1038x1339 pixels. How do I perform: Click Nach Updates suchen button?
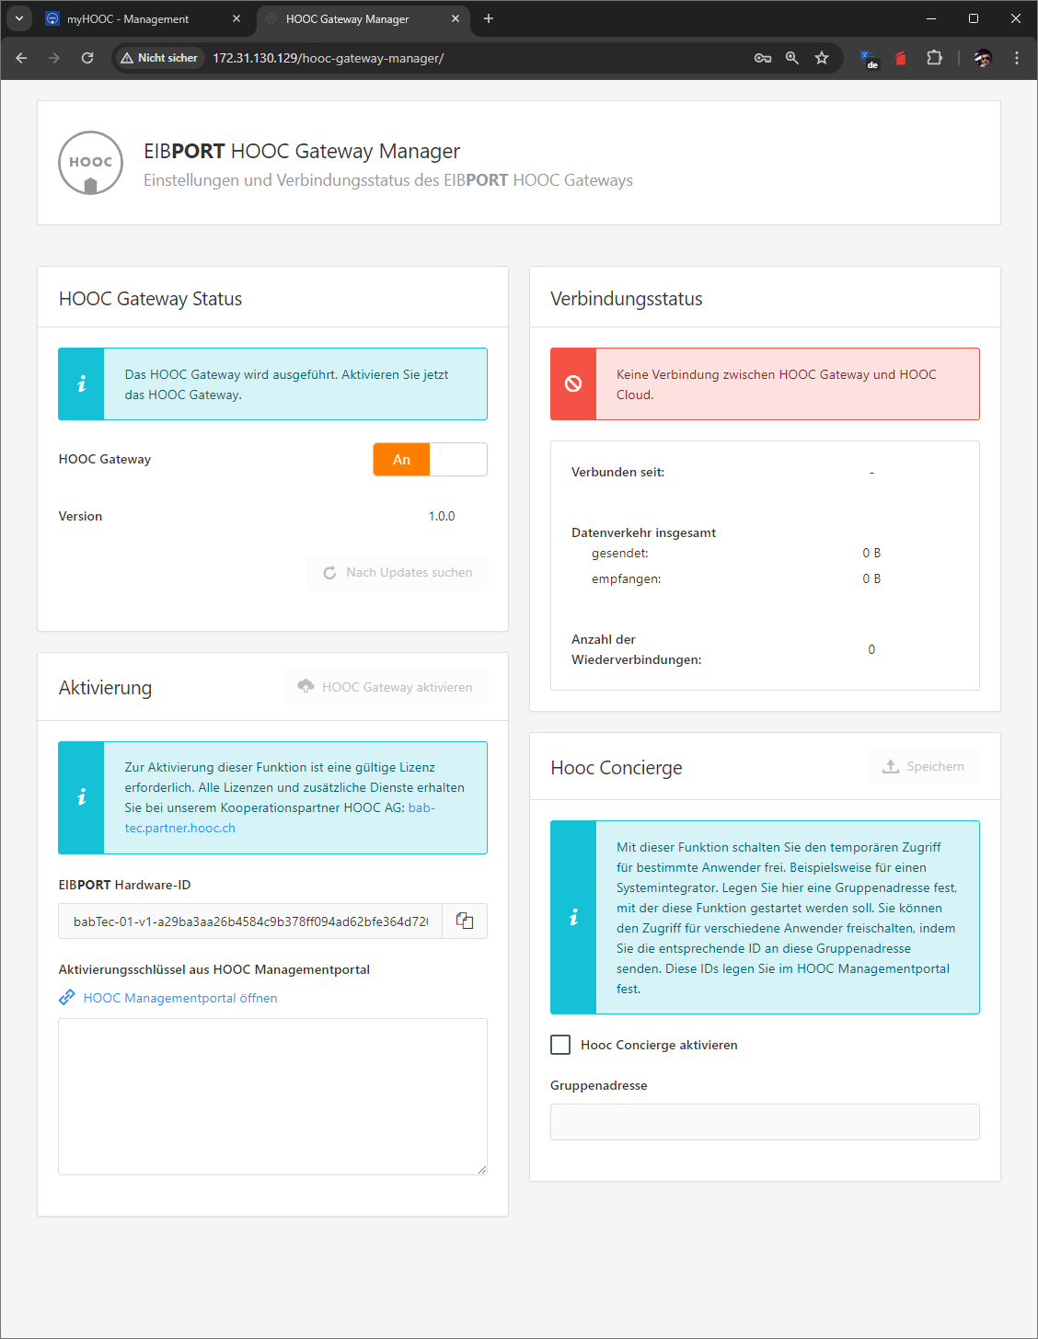[398, 572]
